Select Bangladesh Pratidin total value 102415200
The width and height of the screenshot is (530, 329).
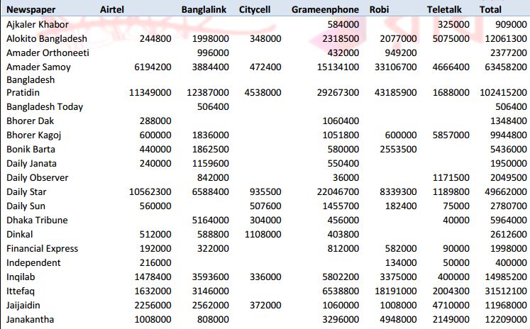click(x=499, y=93)
